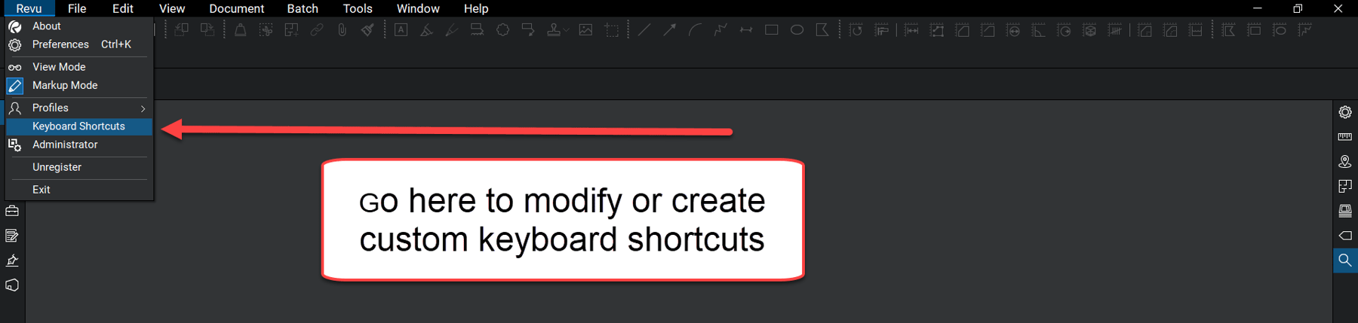Open the Stamp tool dropdown arrow

[567, 31]
